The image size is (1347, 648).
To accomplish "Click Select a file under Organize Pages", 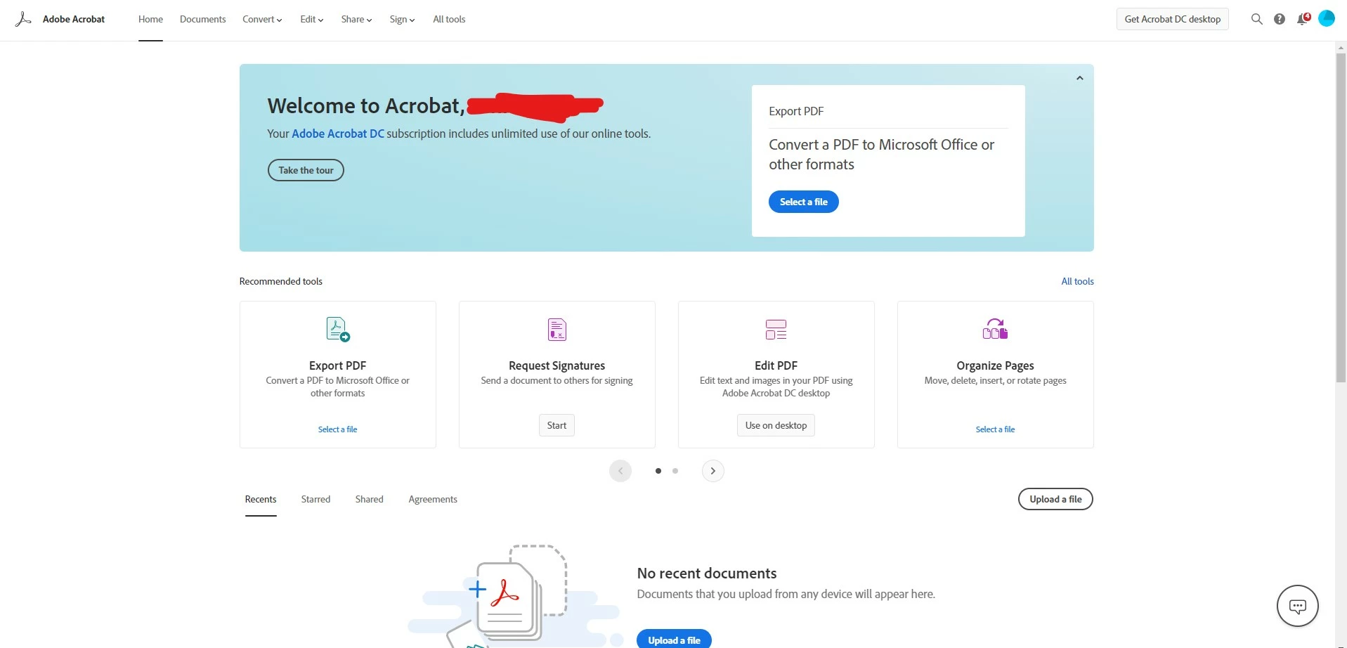I will tap(995, 429).
